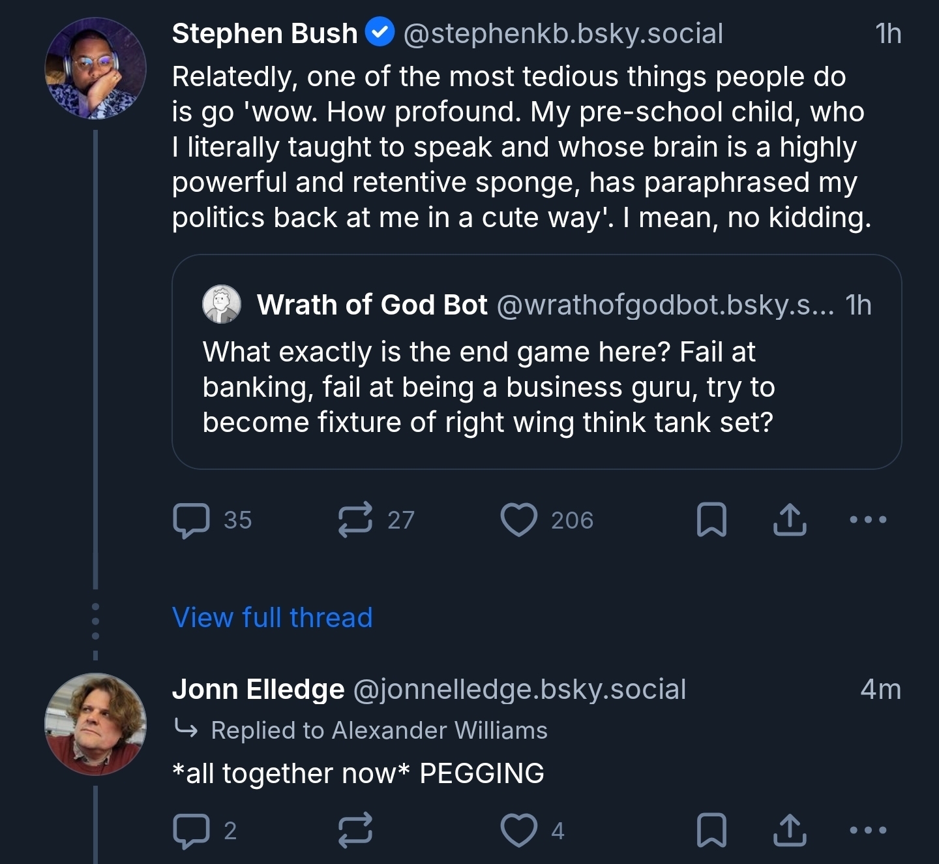Reply to Stephen Bush's post
939x864 pixels.
point(192,520)
